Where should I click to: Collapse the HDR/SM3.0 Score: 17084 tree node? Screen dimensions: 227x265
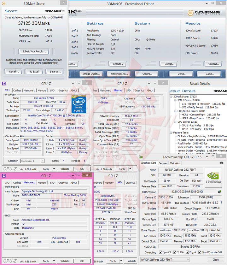(175, 111)
